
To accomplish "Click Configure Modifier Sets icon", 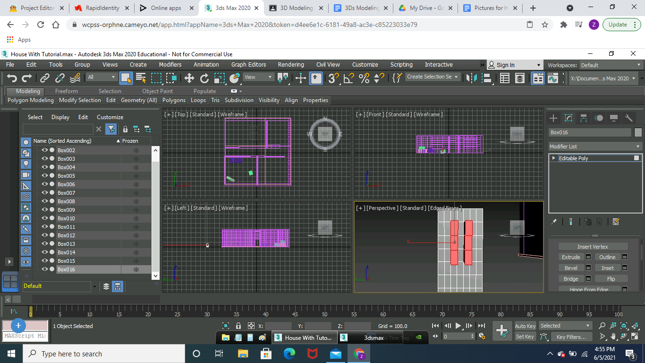I will coord(616,222).
